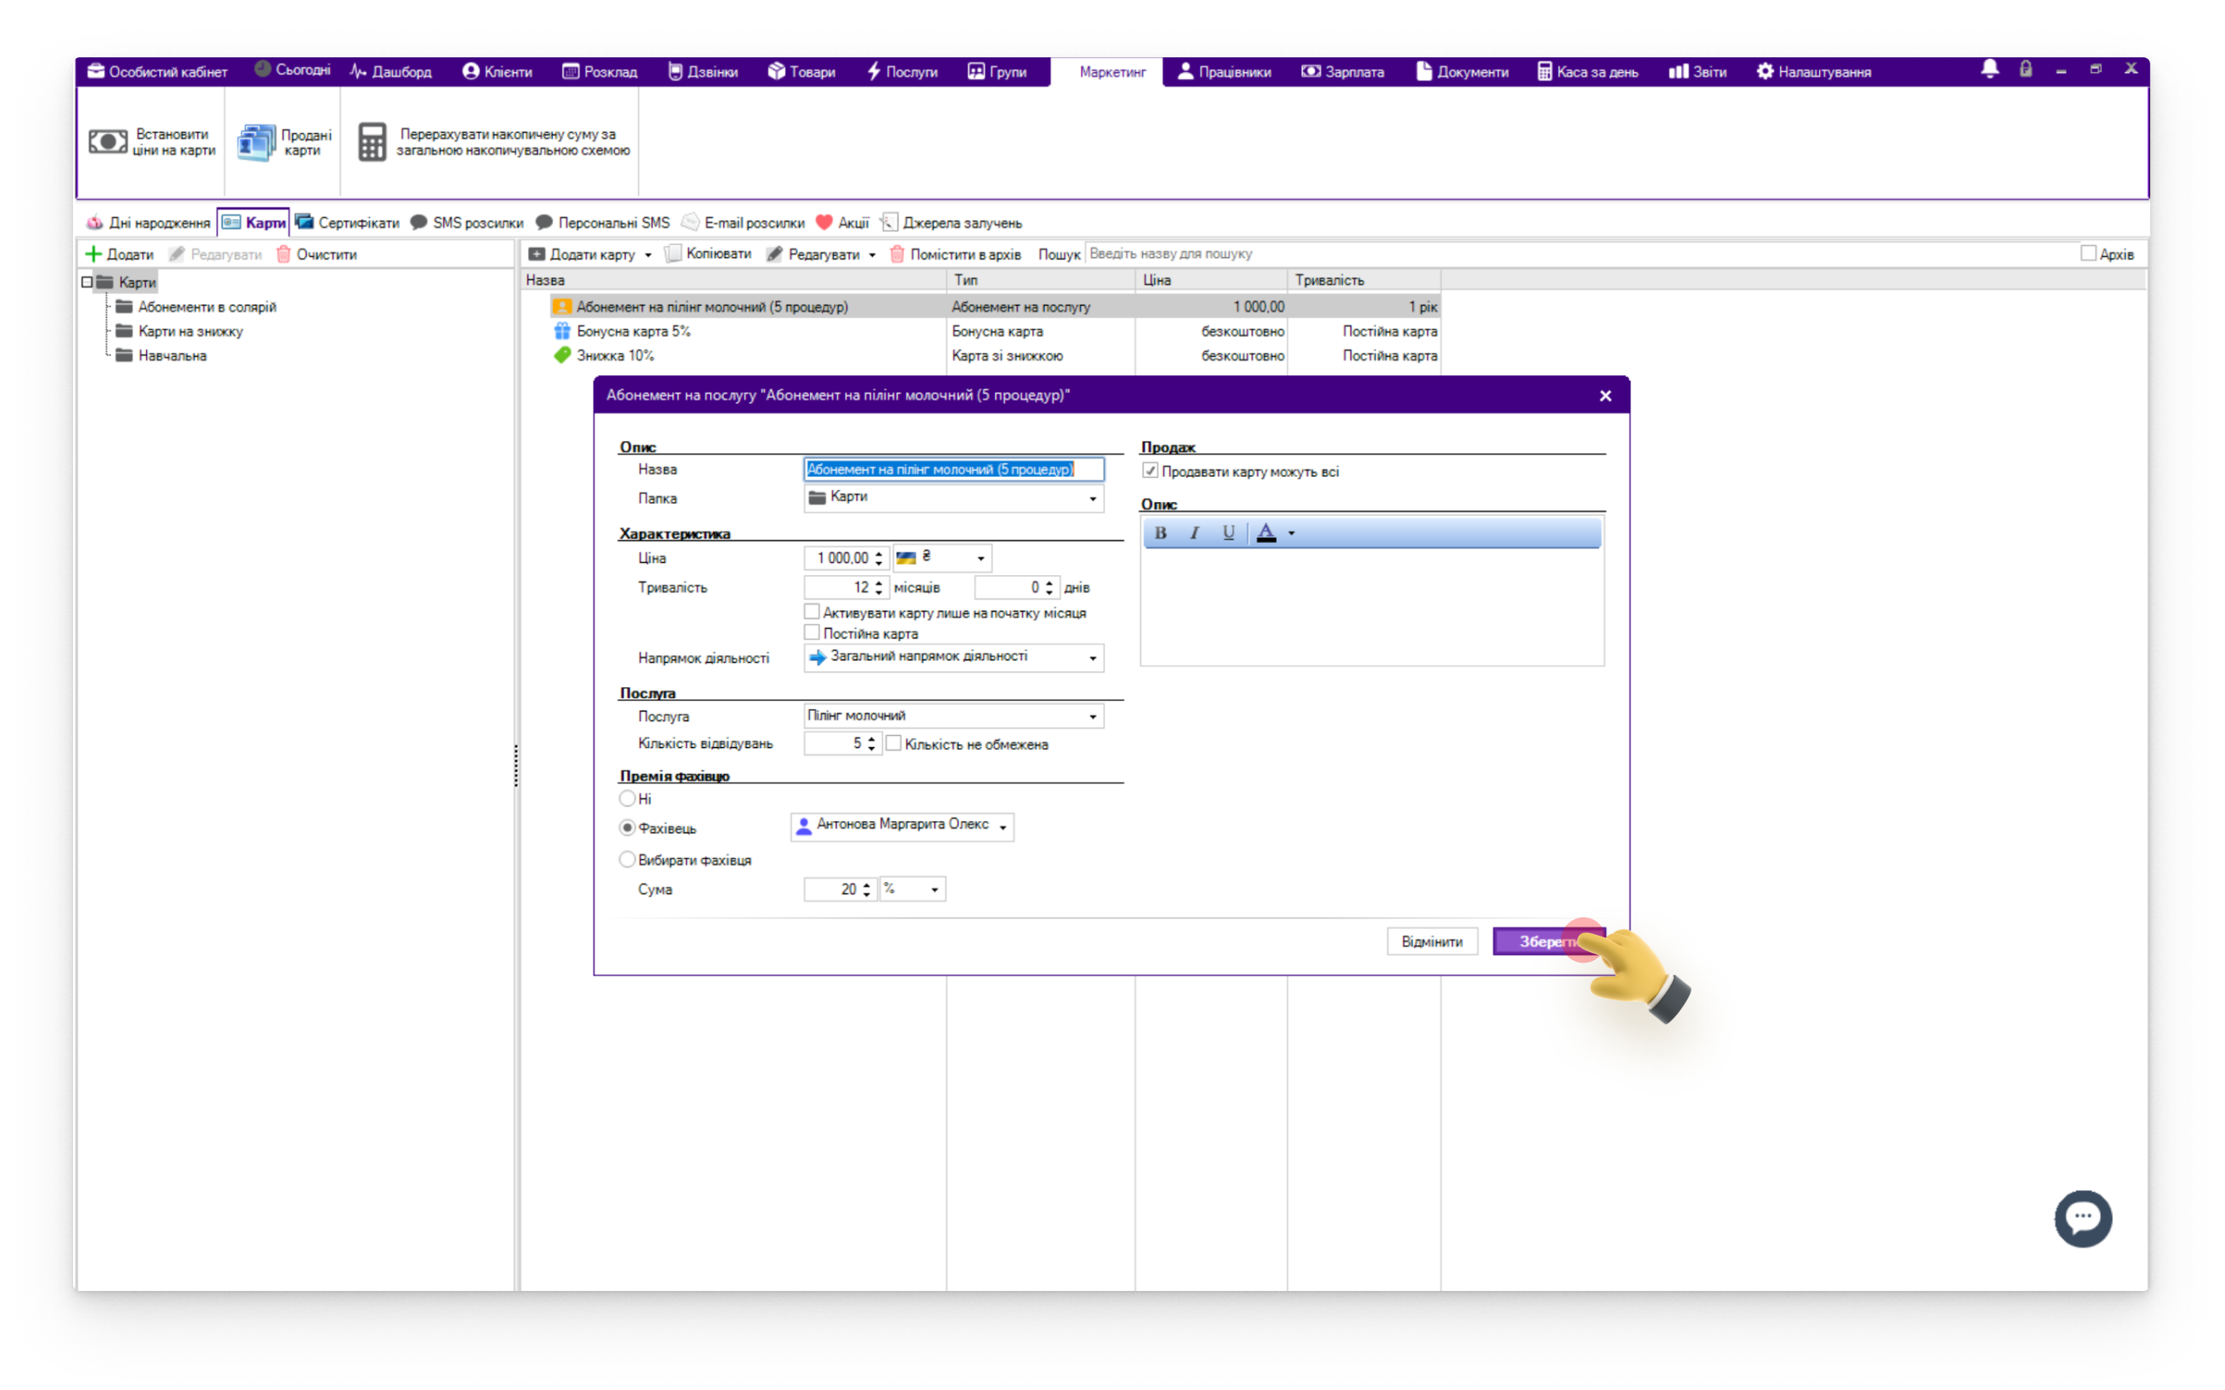Select Вибирати фахівця radio button
The height and width of the screenshot is (1390, 2225).
(627, 859)
